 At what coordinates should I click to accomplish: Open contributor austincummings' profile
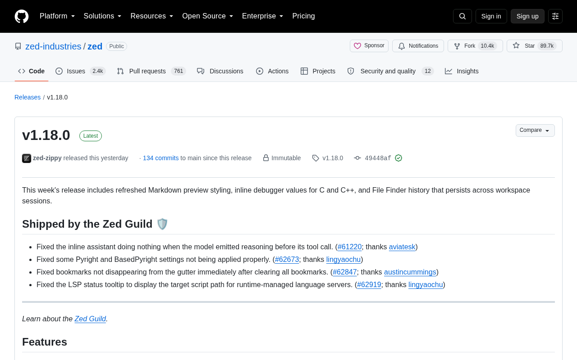410,272
